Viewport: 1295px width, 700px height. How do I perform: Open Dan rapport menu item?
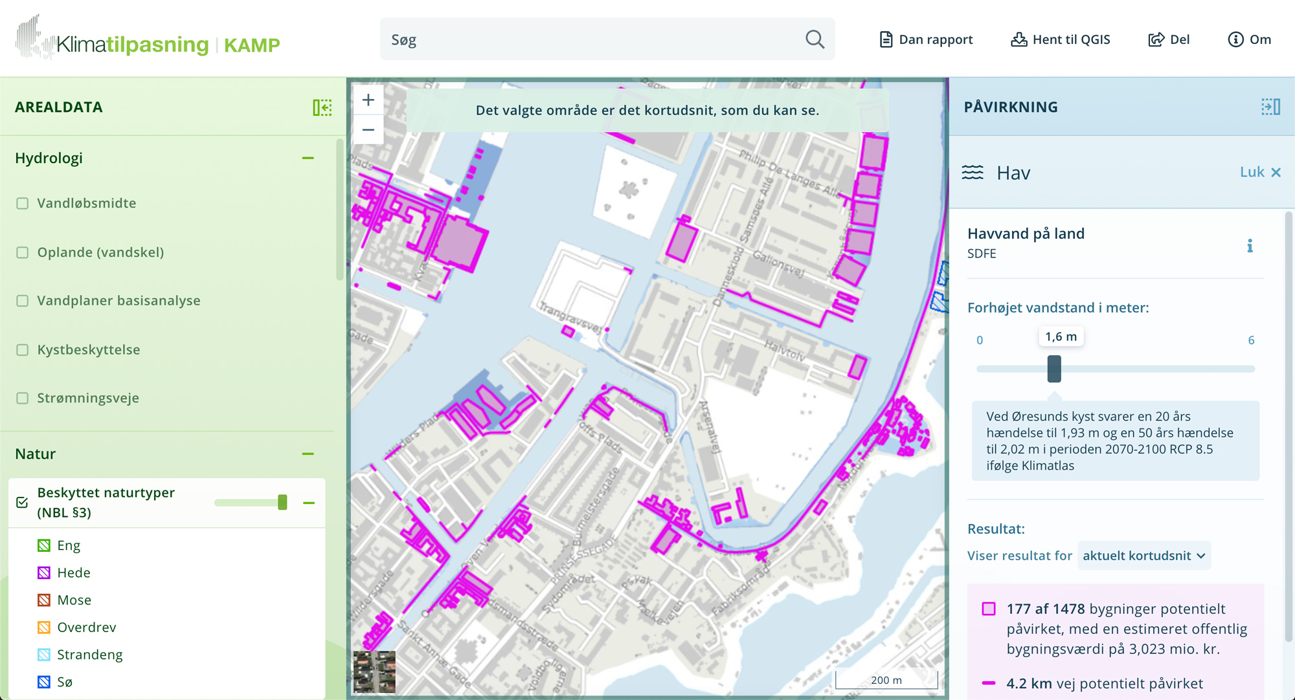click(x=926, y=39)
